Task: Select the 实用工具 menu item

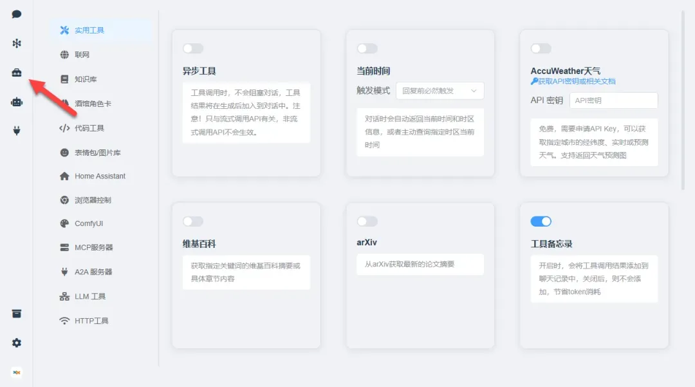Action: tap(101, 30)
